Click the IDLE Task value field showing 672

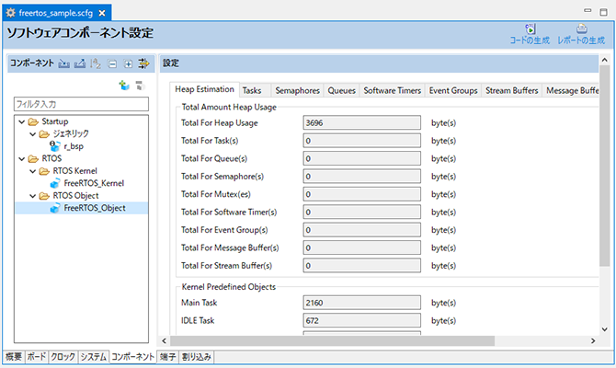(x=362, y=320)
